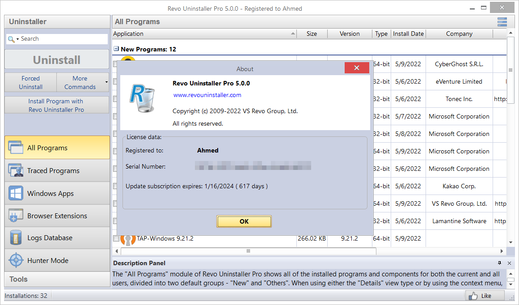Sort by the Type column header
Image resolution: width=519 pixels, height=305 pixels.
(381, 34)
